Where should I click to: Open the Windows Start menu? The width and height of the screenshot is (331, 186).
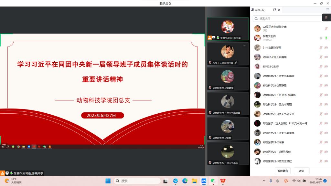(108, 181)
